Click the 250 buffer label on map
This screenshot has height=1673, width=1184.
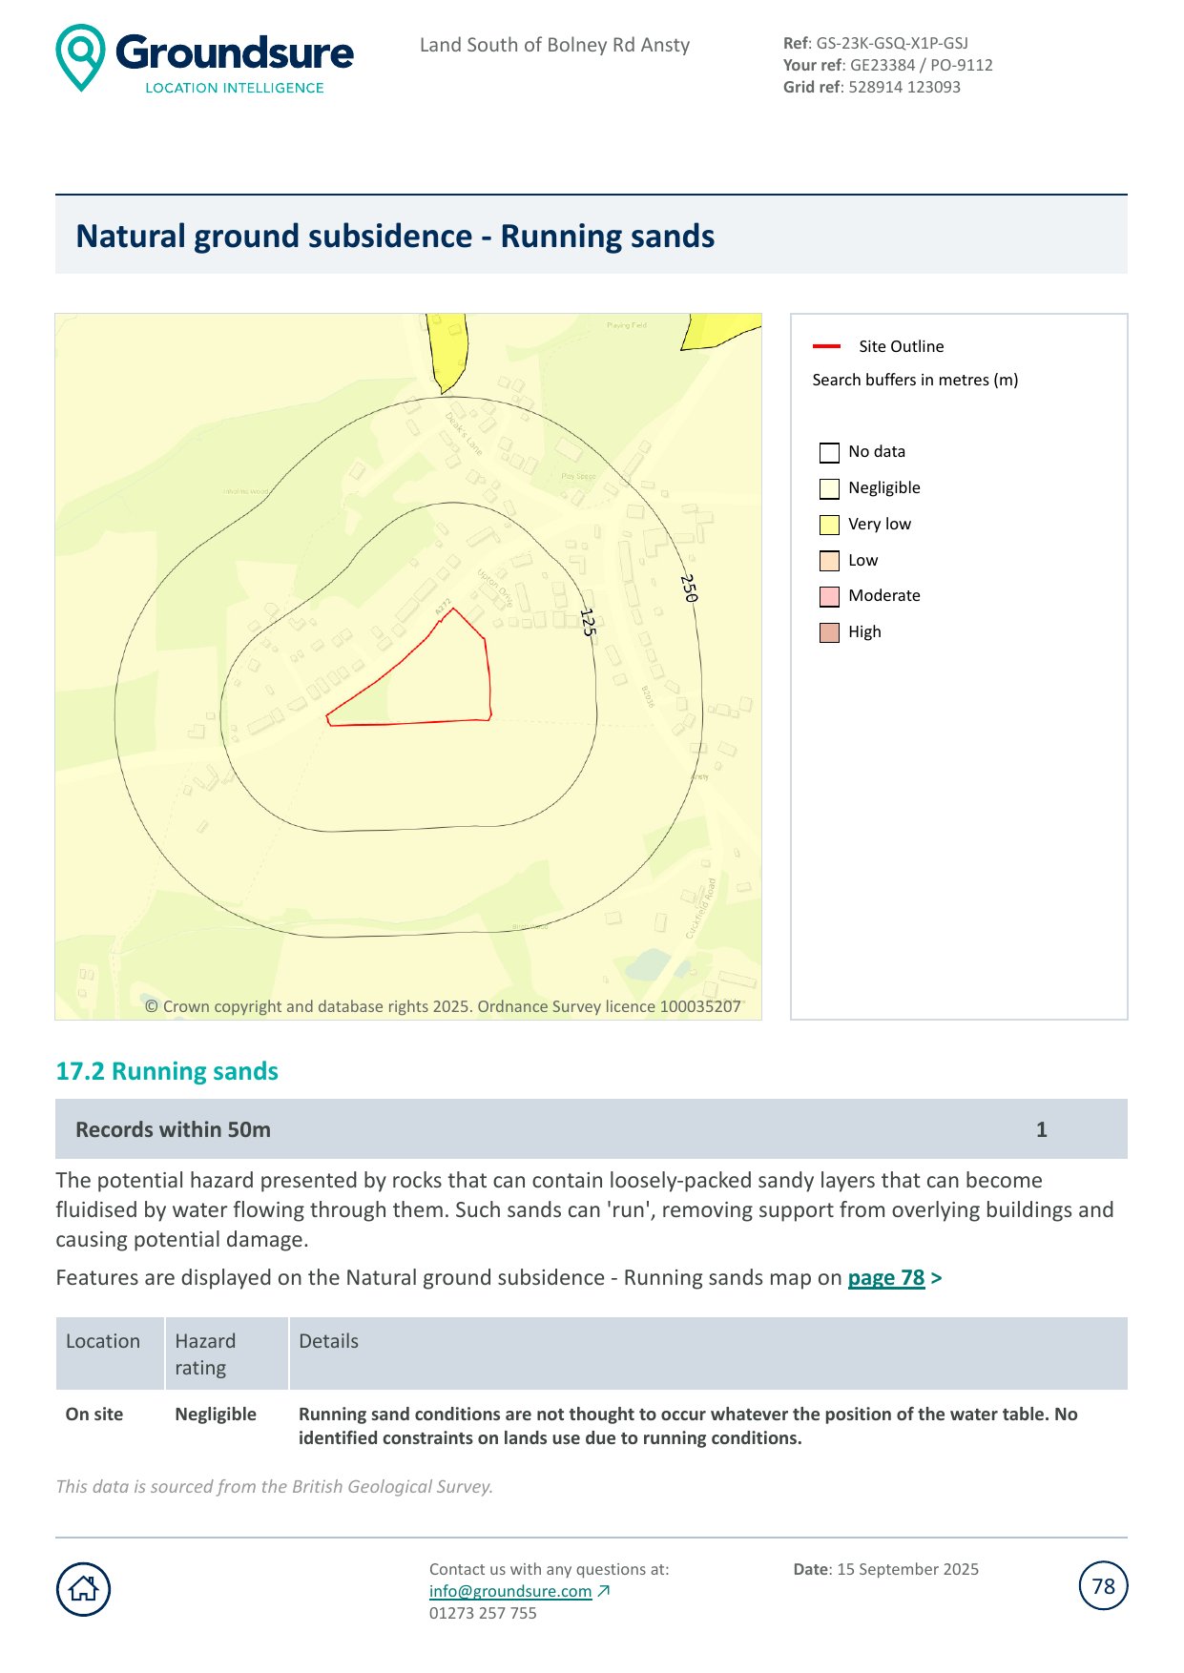point(689,588)
